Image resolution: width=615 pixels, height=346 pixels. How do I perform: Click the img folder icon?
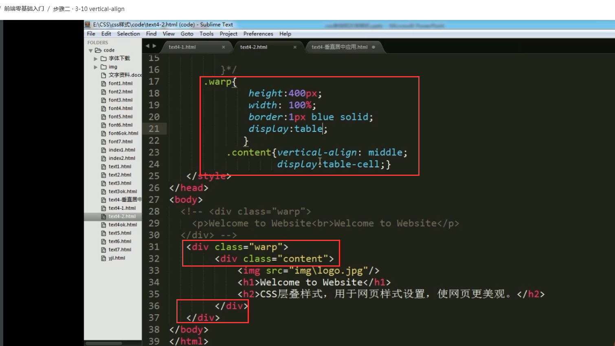click(x=103, y=67)
